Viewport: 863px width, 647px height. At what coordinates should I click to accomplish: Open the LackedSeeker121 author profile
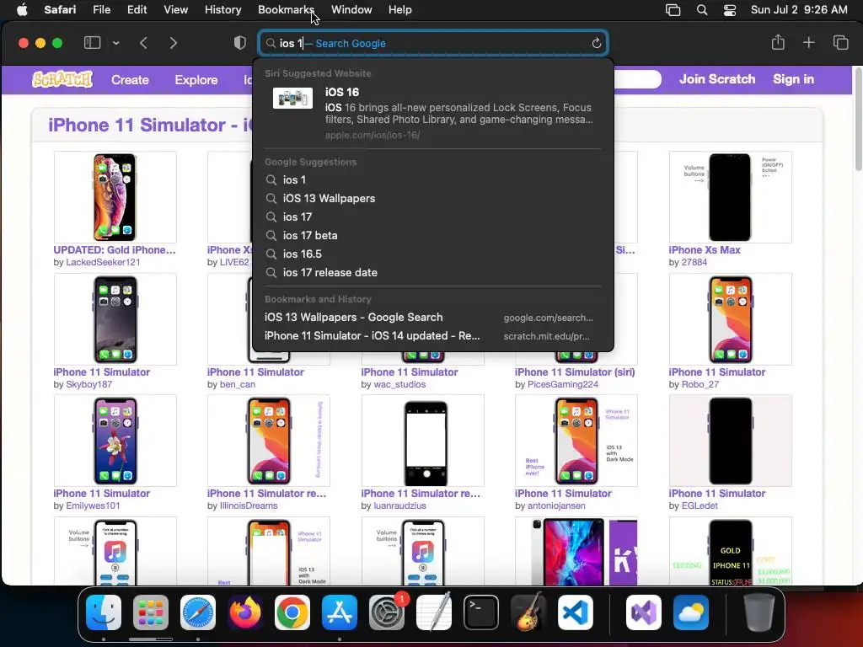tap(103, 263)
